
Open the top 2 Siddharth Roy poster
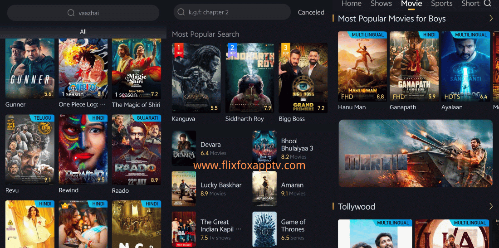250,78
